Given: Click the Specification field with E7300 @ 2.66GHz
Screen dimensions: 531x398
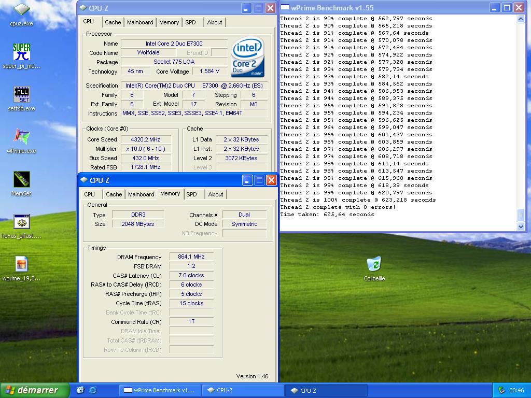Looking at the screenshot, I should 194,86.
